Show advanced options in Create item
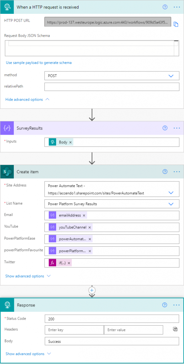Viewport: 184px width, 364px height. [28, 276]
